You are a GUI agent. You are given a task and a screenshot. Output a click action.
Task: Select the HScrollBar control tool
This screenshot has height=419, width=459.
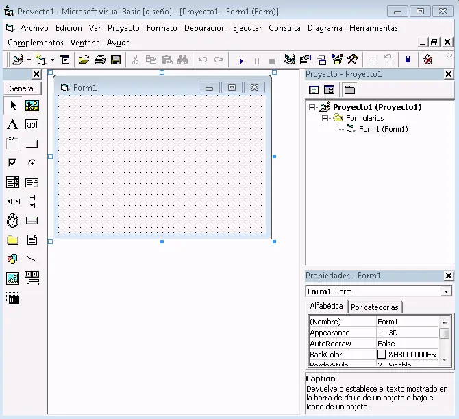pos(13,202)
